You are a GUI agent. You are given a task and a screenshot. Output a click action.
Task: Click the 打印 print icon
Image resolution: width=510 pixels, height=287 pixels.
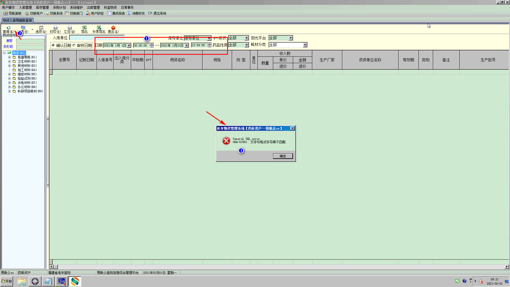click(x=55, y=28)
